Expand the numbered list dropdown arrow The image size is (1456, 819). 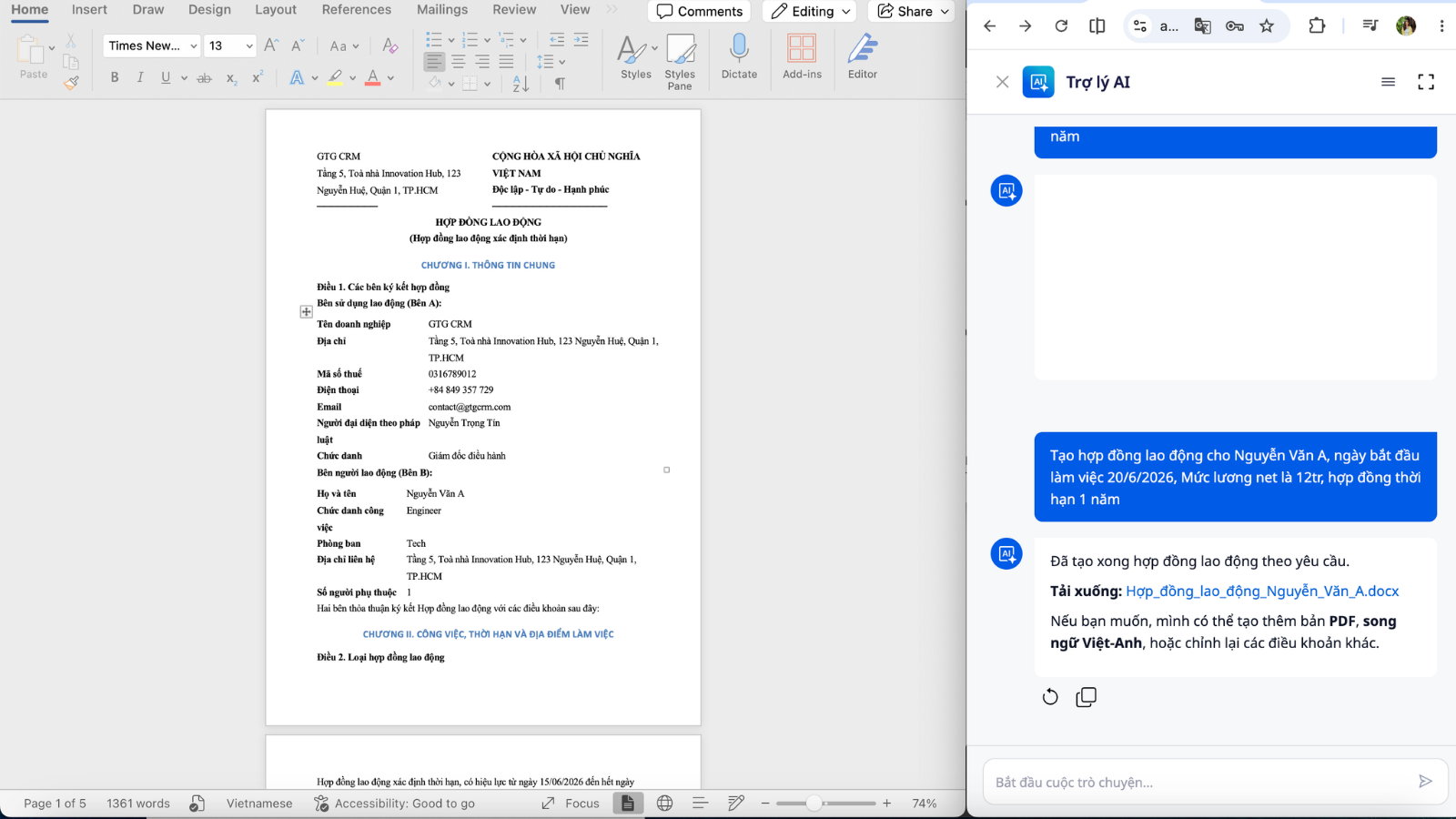[488, 40]
